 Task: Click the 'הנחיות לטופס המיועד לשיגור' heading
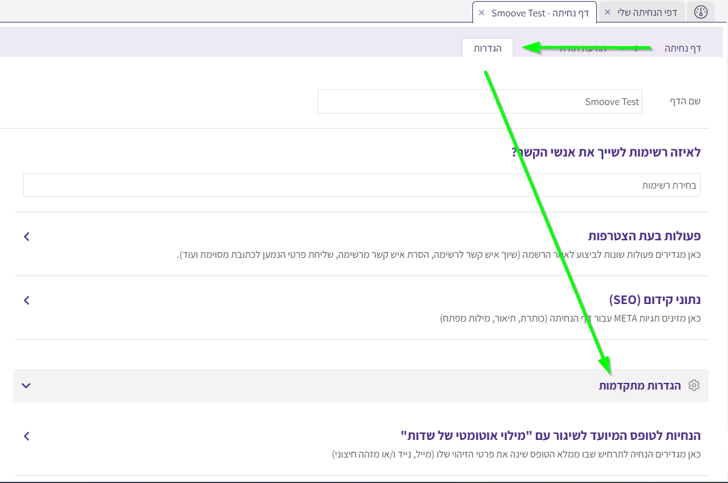pyautogui.click(x=550, y=436)
